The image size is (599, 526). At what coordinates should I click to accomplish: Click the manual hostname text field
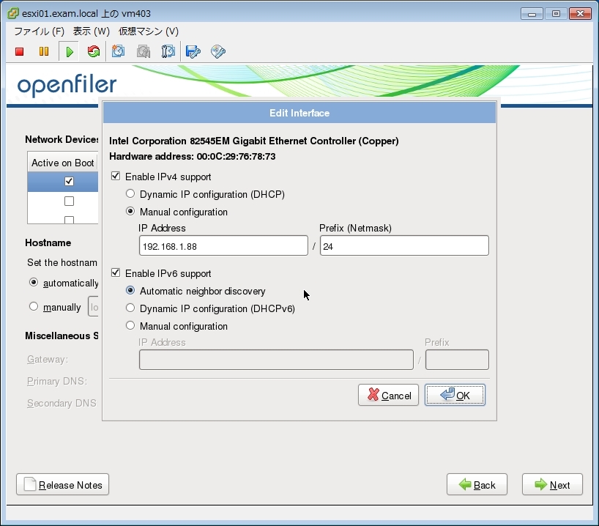pos(93,306)
